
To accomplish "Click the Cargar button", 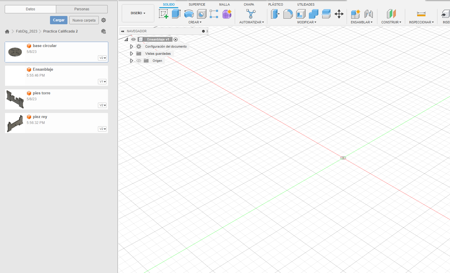I will tap(59, 20).
